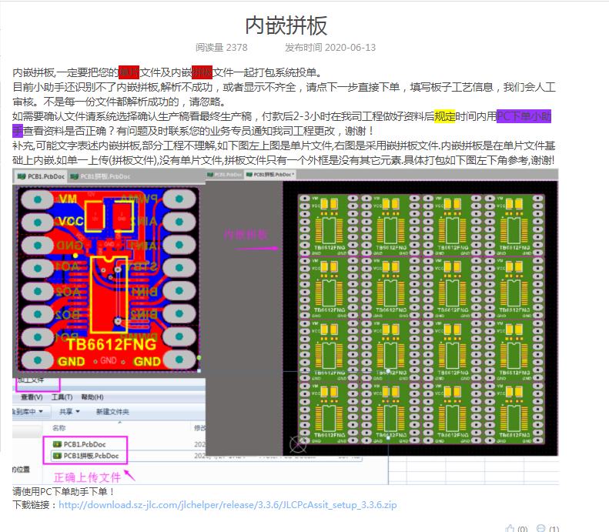This screenshot has width=609, height=532.
Task: Click the yellow highlighted 规定 text
Action: coord(444,116)
